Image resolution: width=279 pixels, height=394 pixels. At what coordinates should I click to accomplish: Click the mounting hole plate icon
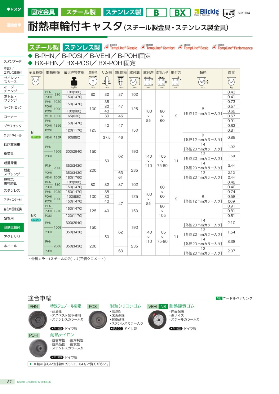click(x=176, y=82)
